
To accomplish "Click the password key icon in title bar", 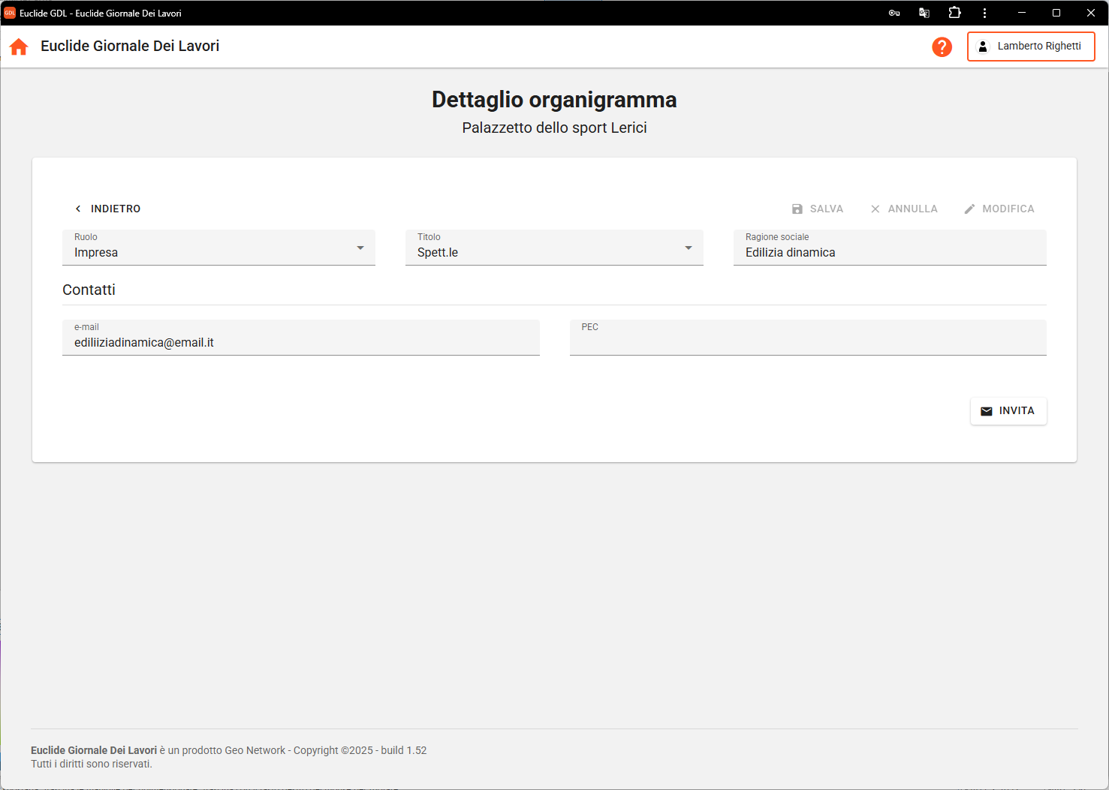I will [x=894, y=13].
